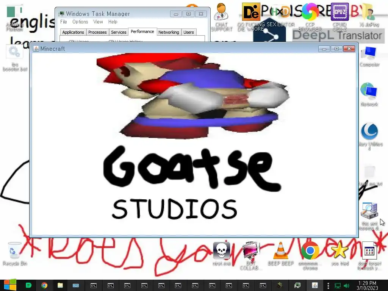Screen dimensions: 388x291
Task: Open the BOT COLLAB desktop icon
Action: [250, 256]
